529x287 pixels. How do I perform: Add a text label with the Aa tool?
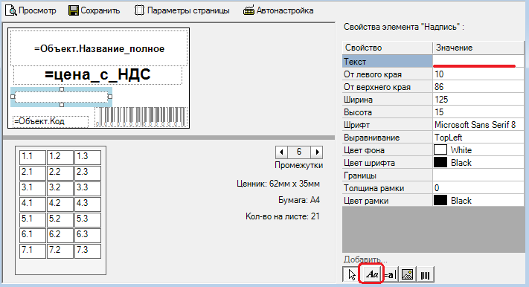click(x=371, y=274)
